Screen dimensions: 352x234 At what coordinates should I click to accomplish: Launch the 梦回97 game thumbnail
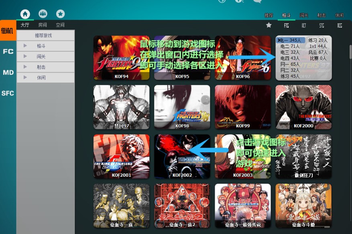(x=122, y=107)
